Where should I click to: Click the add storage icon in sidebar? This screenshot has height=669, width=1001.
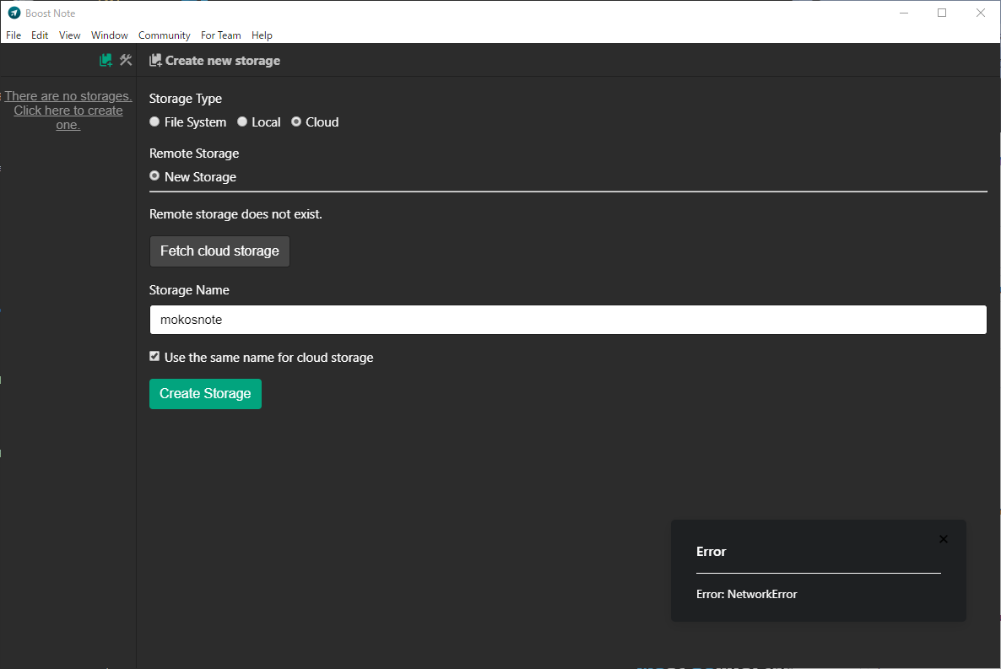click(106, 60)
